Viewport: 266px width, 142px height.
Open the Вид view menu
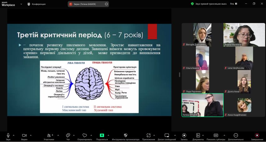[x=233, y=4]
